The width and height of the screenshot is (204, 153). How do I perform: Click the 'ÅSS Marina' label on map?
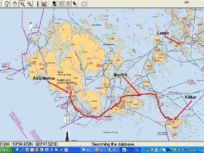(x=44, y=78)
